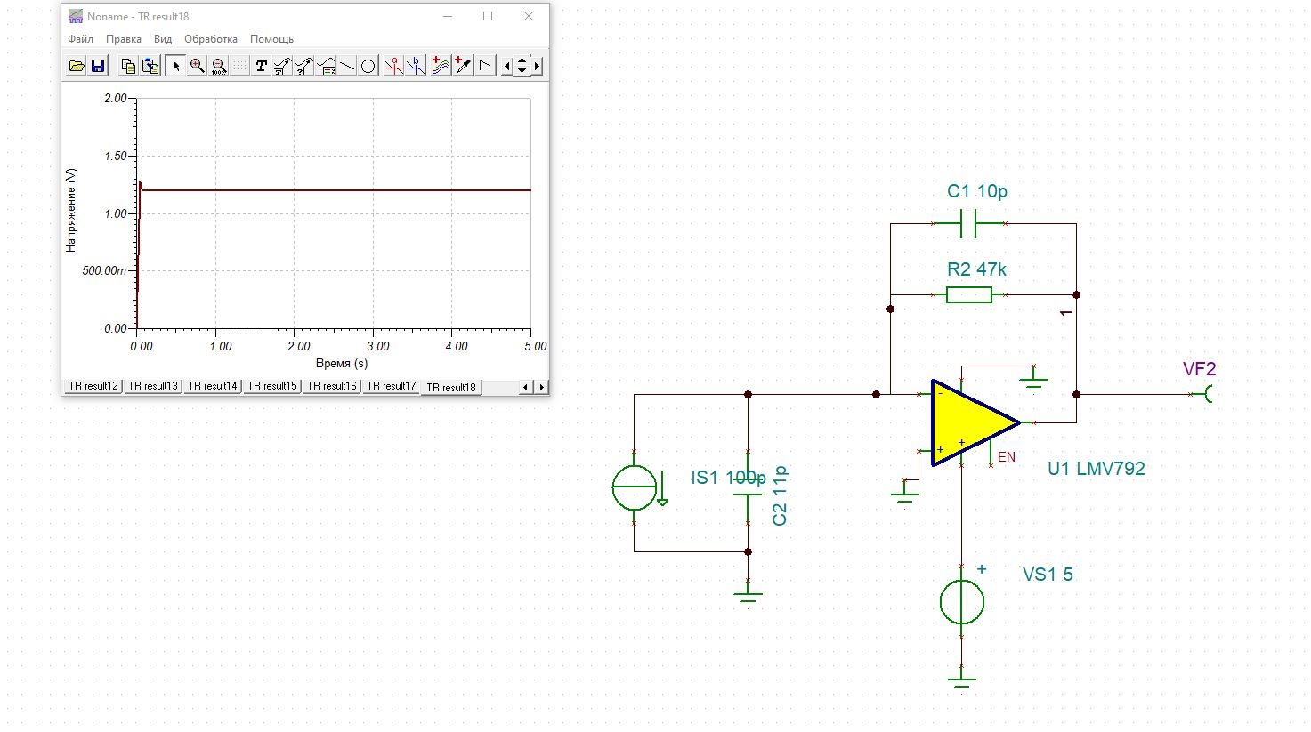Select the straight line drawing tool
This screenshot has width=1311, height=732.
[x=347, y=66]
